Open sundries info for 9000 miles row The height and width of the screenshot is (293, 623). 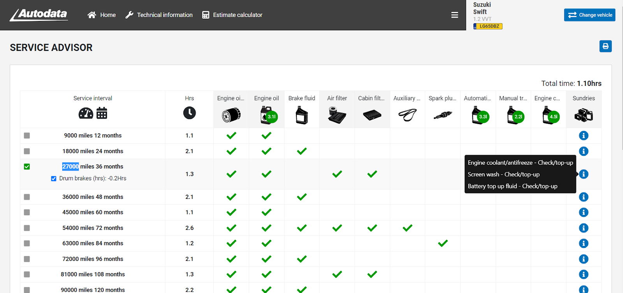[x=583, y=136]
